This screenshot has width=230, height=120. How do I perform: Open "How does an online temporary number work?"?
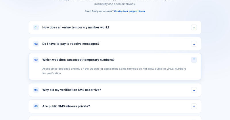(x=76, y=27)
